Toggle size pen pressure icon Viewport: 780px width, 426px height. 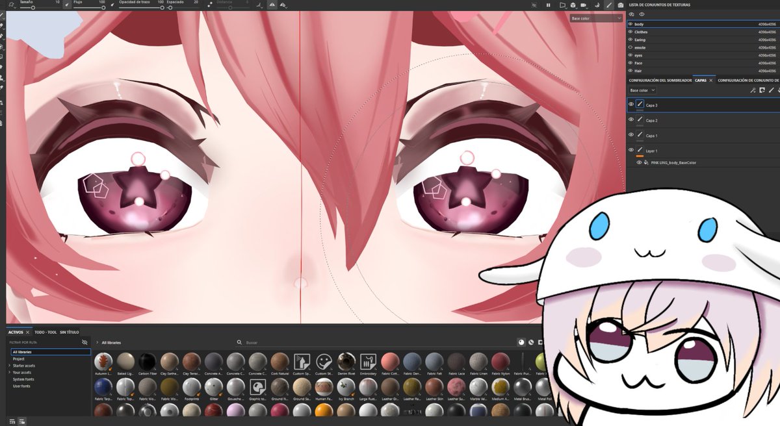tap(67, 5)
